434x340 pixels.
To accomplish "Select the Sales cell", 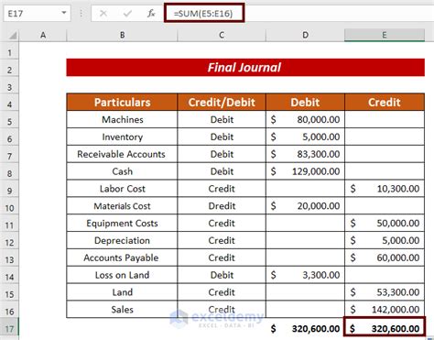I will [x=122, y=310].
